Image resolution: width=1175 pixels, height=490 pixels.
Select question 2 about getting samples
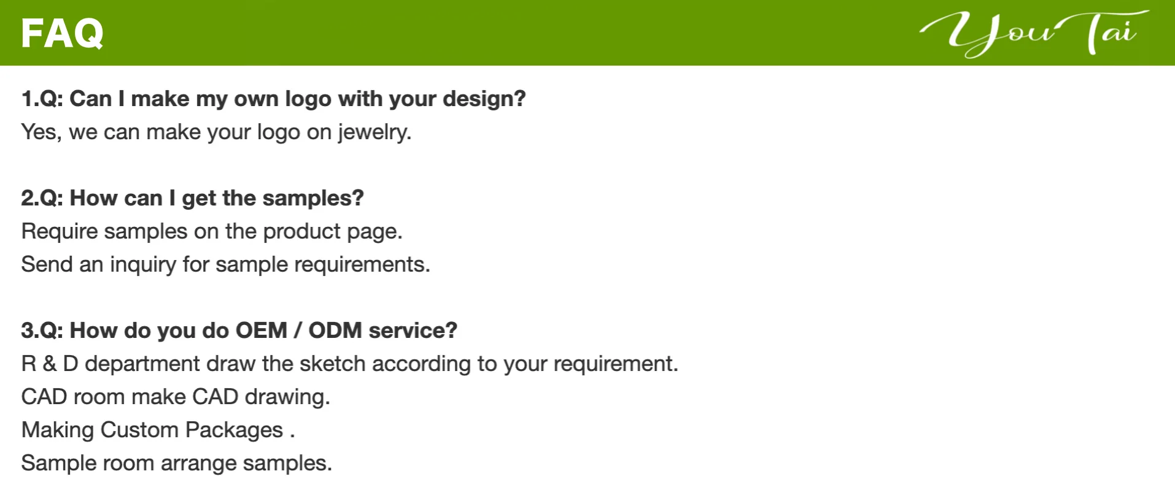coord(192,198)
